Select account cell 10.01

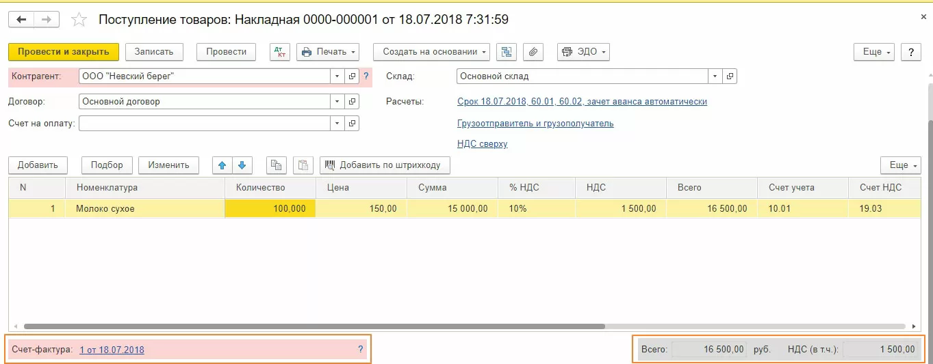[803, 209]
